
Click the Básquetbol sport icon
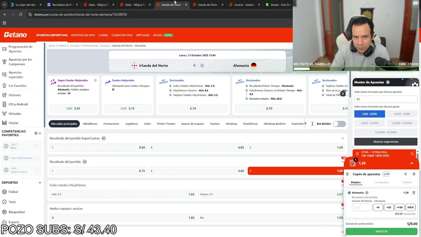(x=4, y=212)
